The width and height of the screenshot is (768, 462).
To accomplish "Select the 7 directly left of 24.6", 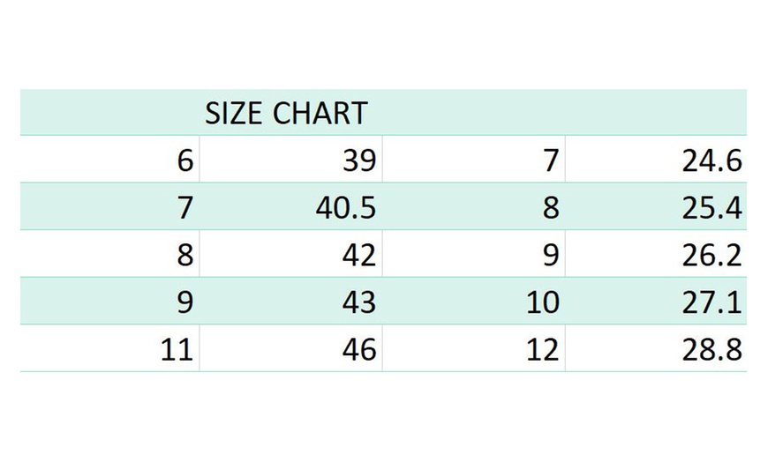I will (x=551, y=160).
